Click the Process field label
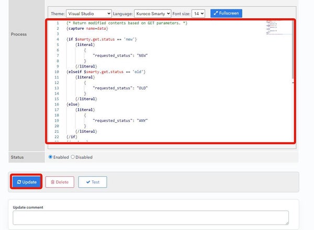The height and width of the screenshot is (230, 314). click(x=19, y=34)
